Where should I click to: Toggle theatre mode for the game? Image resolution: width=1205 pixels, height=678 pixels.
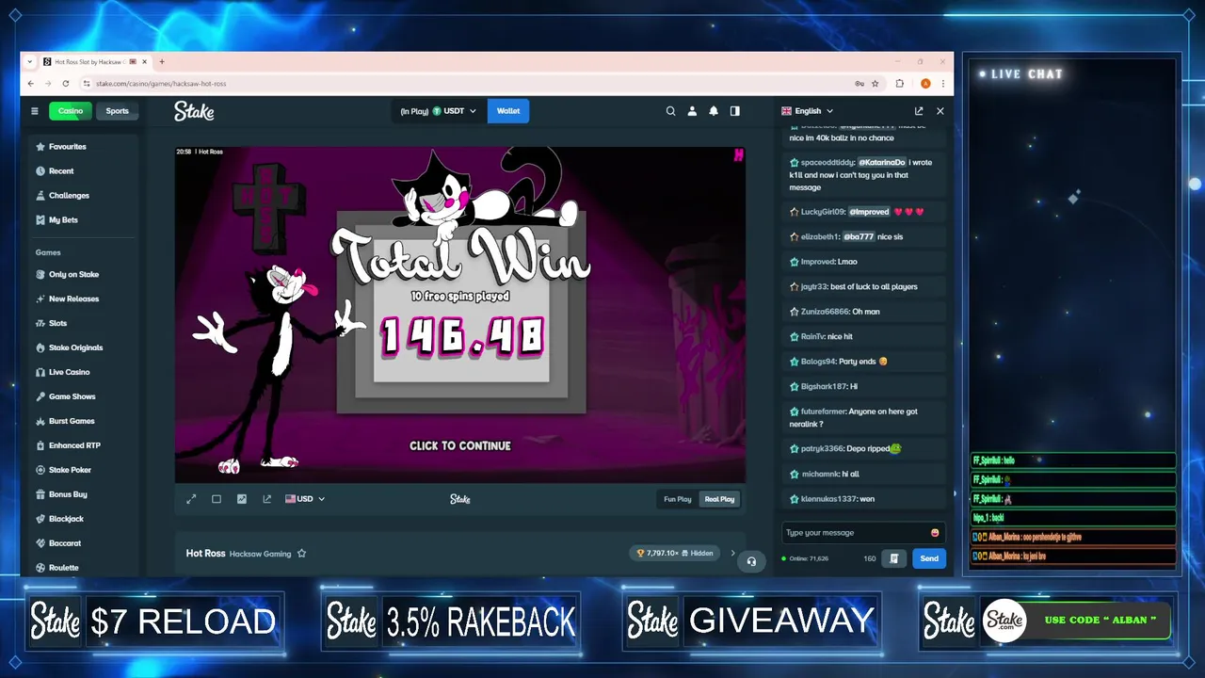click(x=217, y=499)
